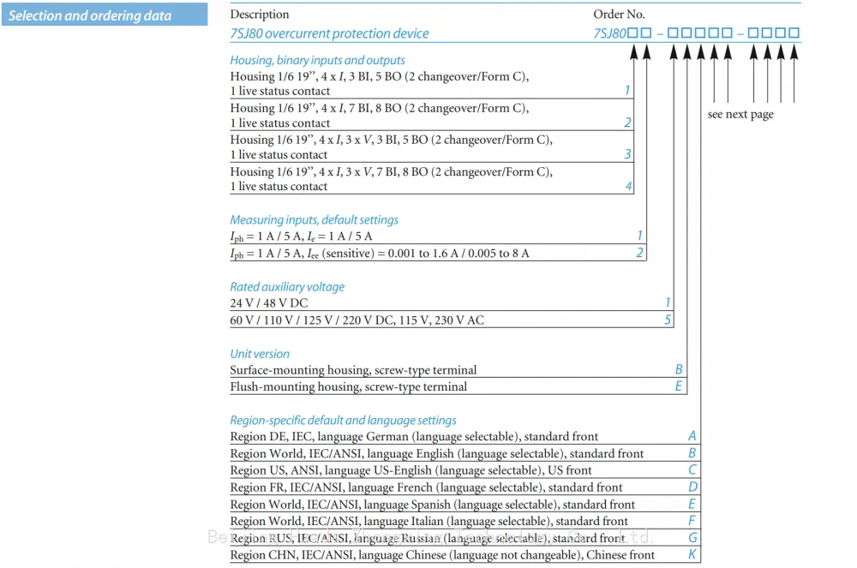Select housing row '4 x I, 3 x V, 3 BI, 5 BO'
The height and width of the screenshot is (568, 857).
pyautogui.click(x=432, y=146)
